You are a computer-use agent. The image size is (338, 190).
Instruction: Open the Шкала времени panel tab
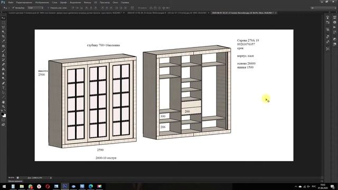(x=15, y=182)
